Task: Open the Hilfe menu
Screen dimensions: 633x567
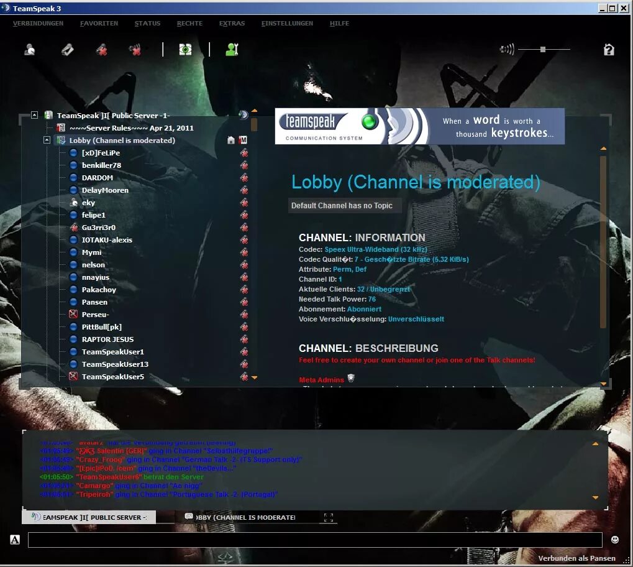Action: click(340, 24)
